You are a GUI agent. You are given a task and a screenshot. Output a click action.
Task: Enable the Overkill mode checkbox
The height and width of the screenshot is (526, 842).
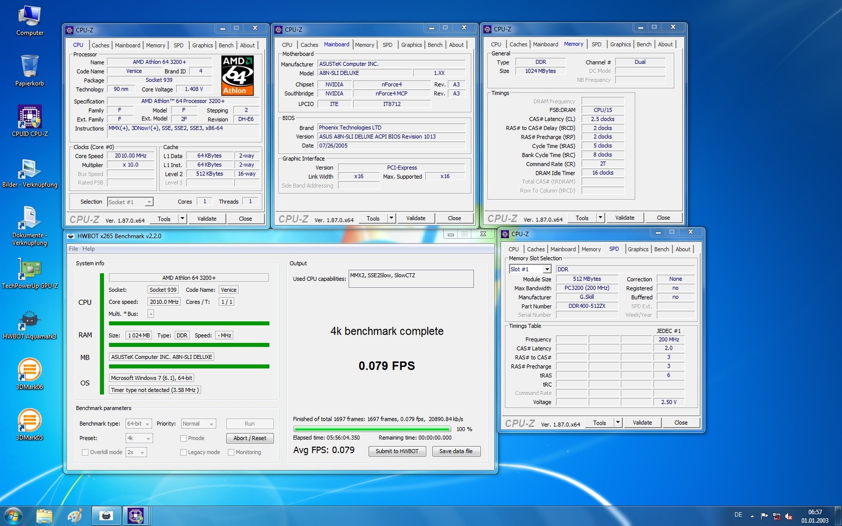click(85, 452)
